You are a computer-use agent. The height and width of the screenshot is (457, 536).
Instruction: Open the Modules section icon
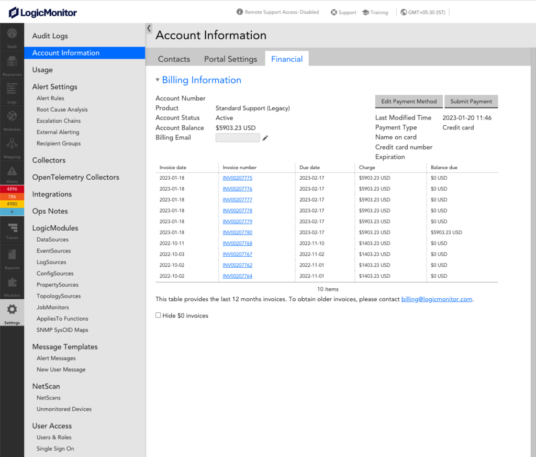[12, 282]
